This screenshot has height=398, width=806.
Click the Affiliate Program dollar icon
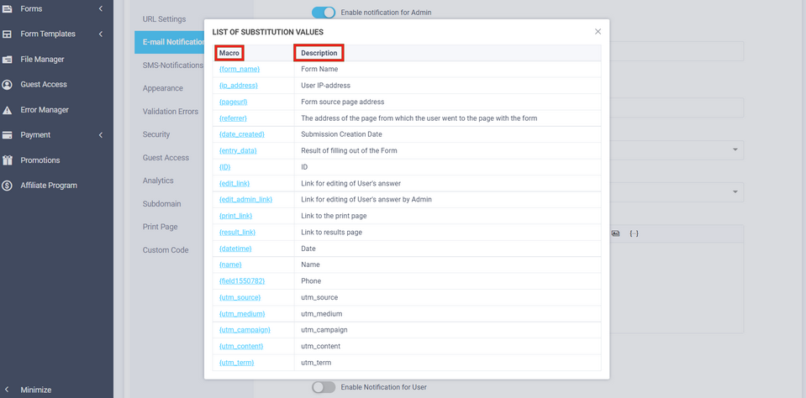8,186
